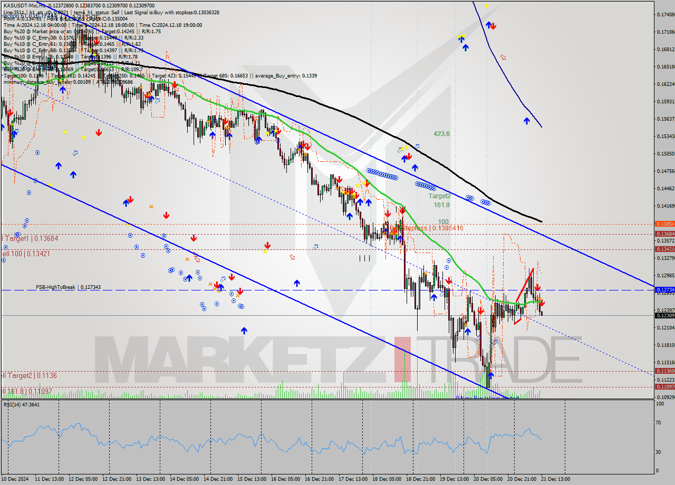This screenshot has width=675, height=485.
Task: Click 0.14462 on the price axis
Action: tap(665, 188)
